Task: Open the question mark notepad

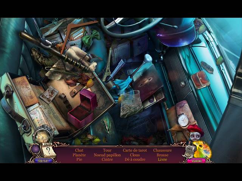Action: click(x=48, y=151)
